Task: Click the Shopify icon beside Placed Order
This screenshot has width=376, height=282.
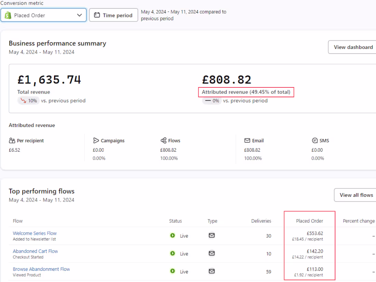Action: [x=8, y=15]
